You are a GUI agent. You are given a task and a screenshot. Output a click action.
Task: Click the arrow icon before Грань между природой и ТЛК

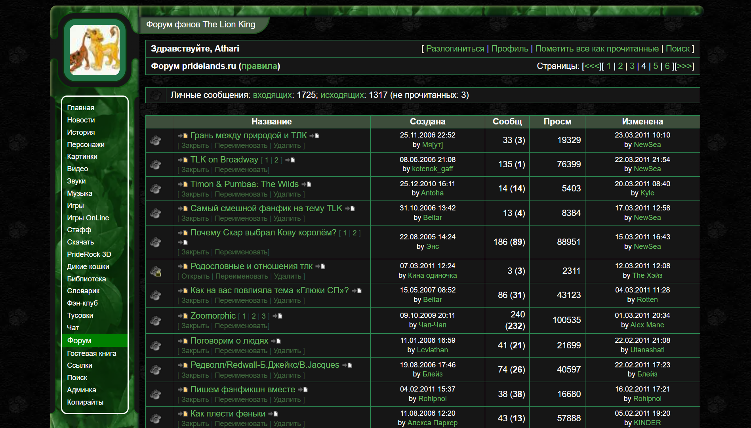183,136
